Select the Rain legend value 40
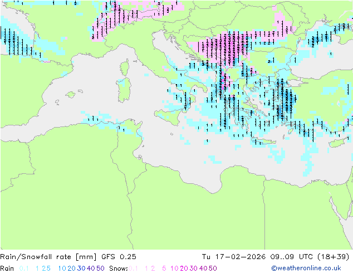 [91, 269]
